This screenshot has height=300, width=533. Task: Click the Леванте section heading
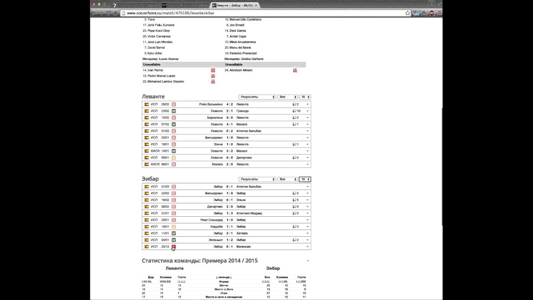pos(153,97)
